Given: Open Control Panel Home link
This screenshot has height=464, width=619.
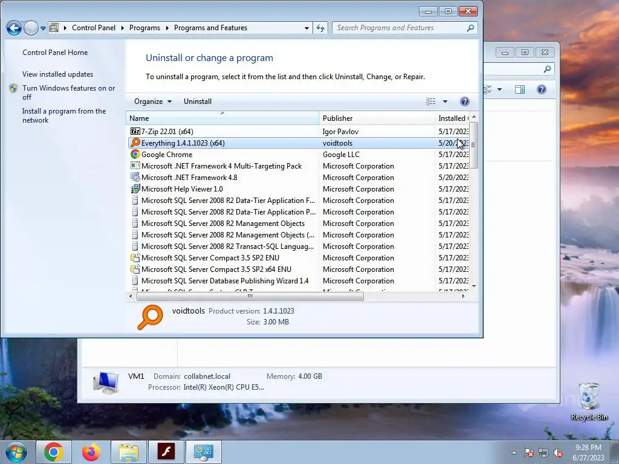Looking at the screenshot, I should coord(55,53).
